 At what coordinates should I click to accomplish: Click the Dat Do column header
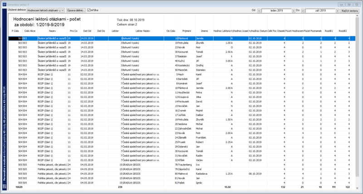101,31
